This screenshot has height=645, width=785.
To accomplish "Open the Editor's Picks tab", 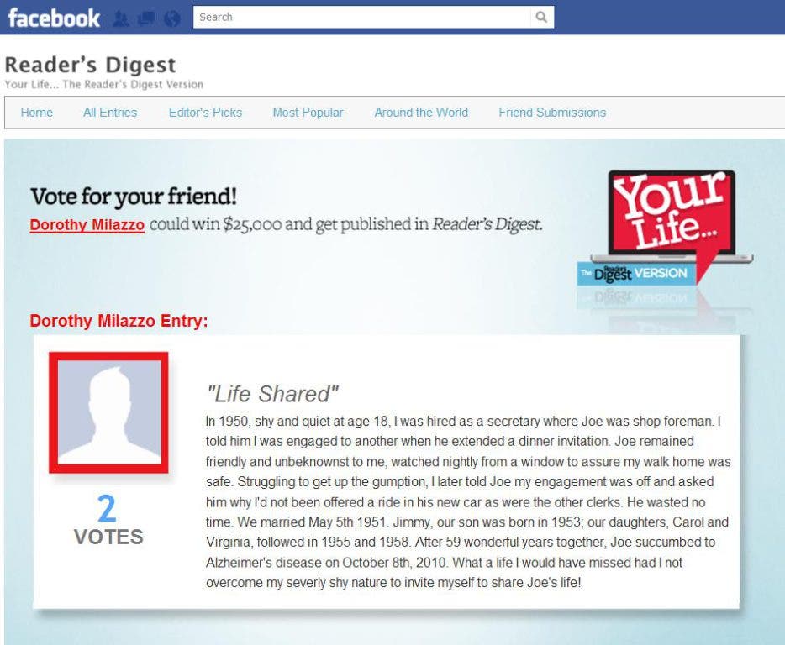I will coord(205,113).
